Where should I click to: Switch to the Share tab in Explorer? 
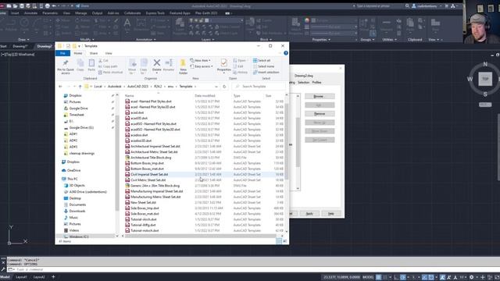tap(94, 53)
